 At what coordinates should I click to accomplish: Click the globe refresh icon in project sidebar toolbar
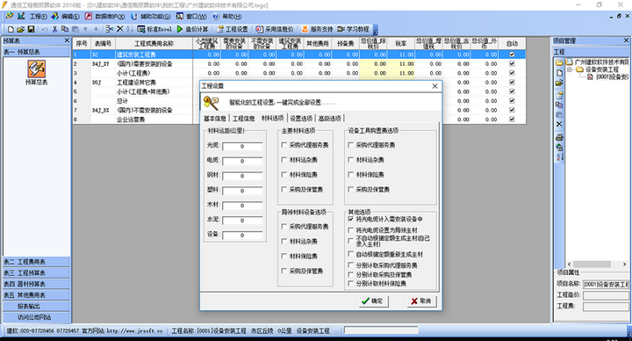(559, 148)
